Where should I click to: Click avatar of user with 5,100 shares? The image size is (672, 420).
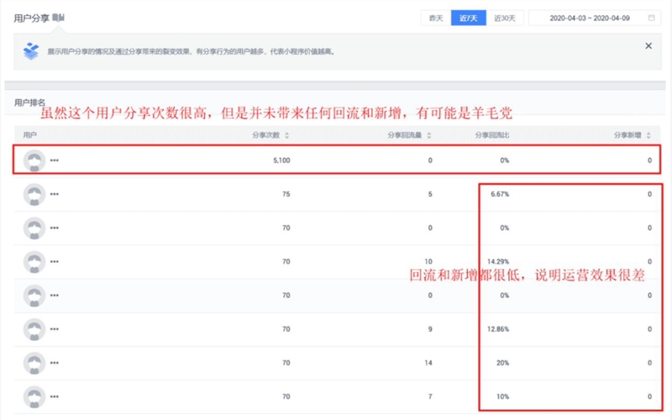tap(34, 160)
